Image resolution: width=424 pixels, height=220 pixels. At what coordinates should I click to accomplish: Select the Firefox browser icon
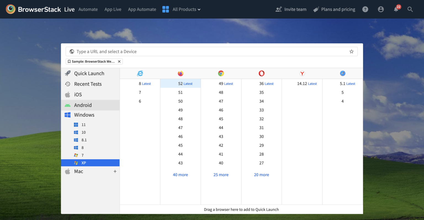click(180, 73)
